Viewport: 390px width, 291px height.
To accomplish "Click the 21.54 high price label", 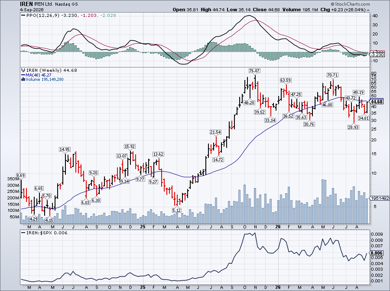I will pos(215,132).
